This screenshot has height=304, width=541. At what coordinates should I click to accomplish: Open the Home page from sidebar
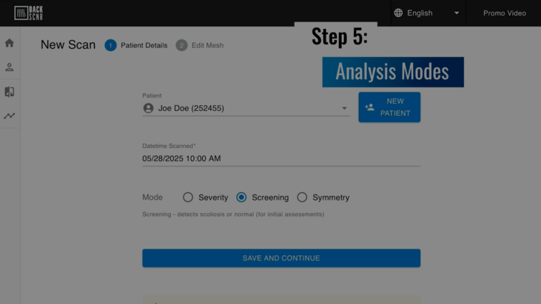[x=10, y=43]
